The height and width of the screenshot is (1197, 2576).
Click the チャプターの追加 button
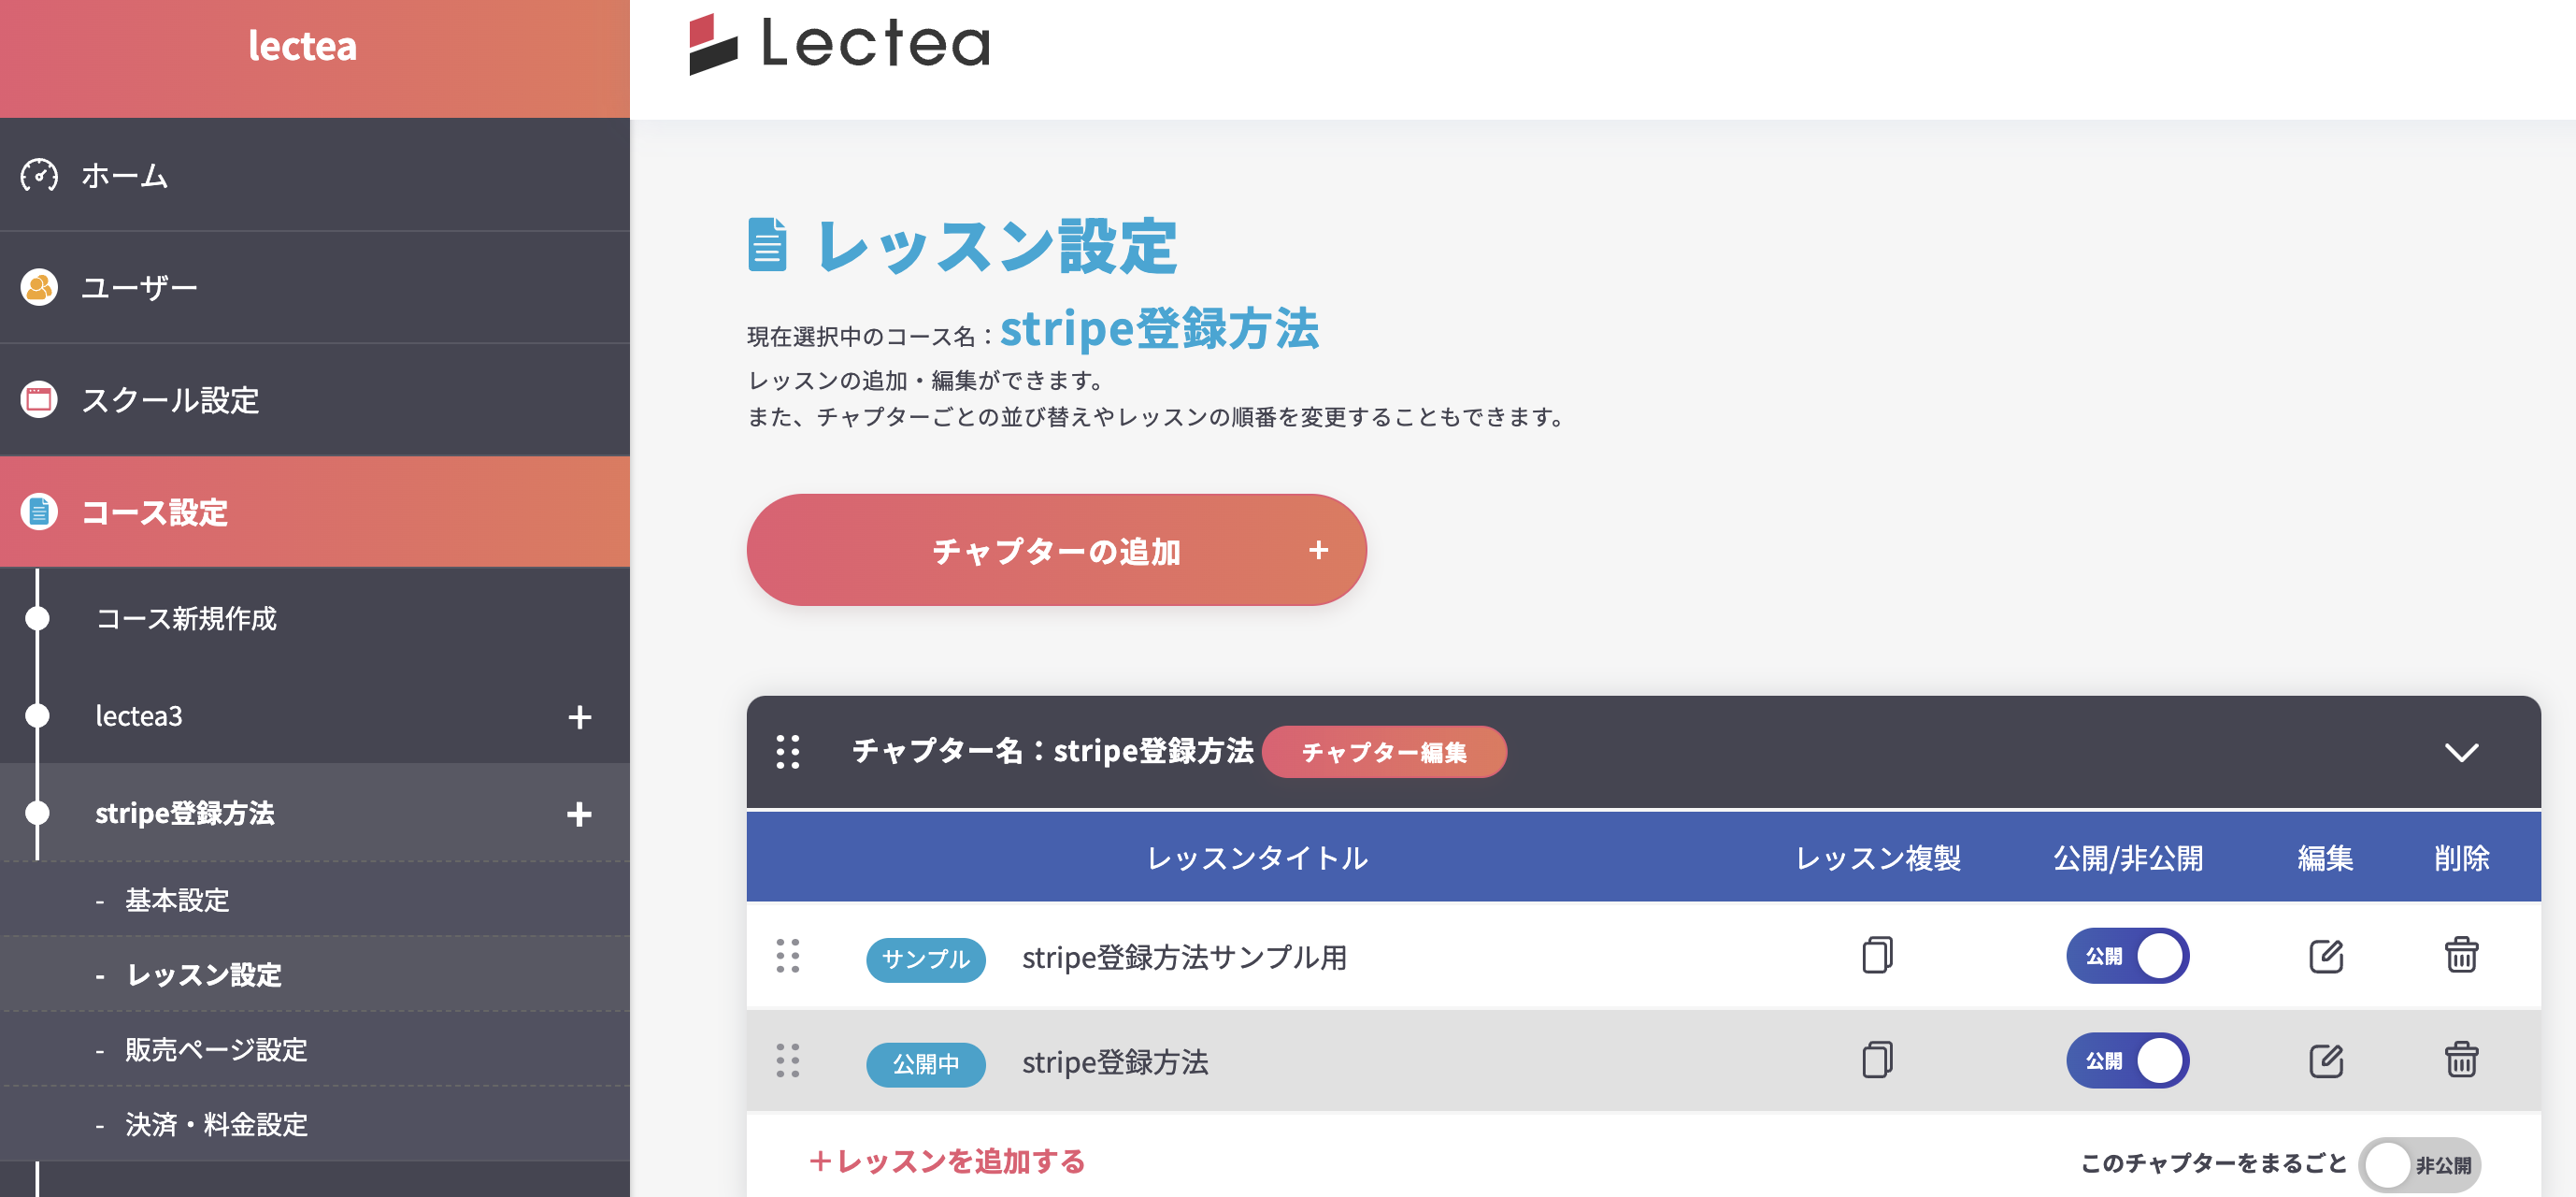[x=1056, y=550]
